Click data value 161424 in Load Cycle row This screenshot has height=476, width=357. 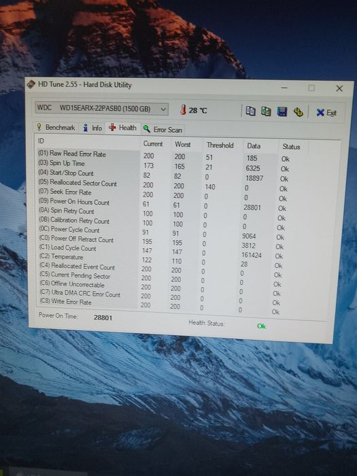tap(252, 255)
